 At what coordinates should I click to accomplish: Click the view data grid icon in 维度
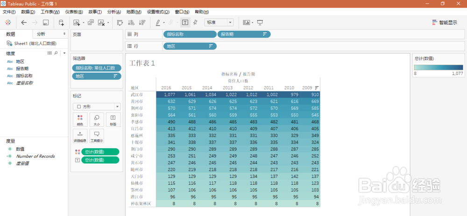click(50, 53)
